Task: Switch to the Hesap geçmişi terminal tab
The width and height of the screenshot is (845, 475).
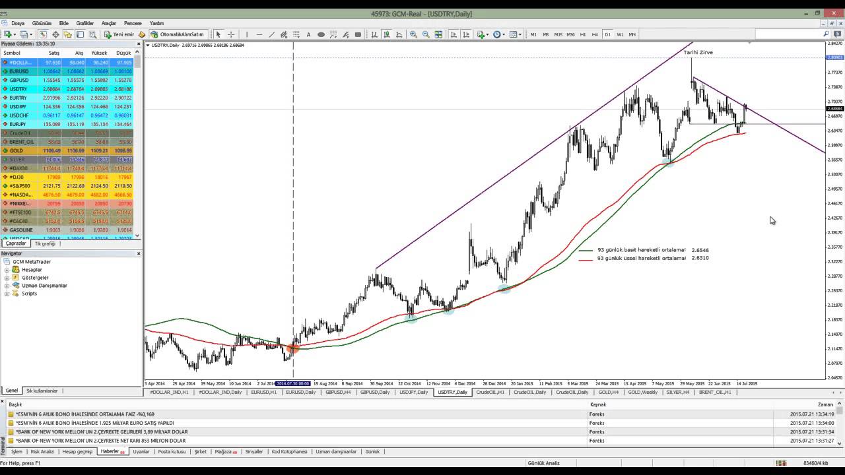Action: (77, 452)
